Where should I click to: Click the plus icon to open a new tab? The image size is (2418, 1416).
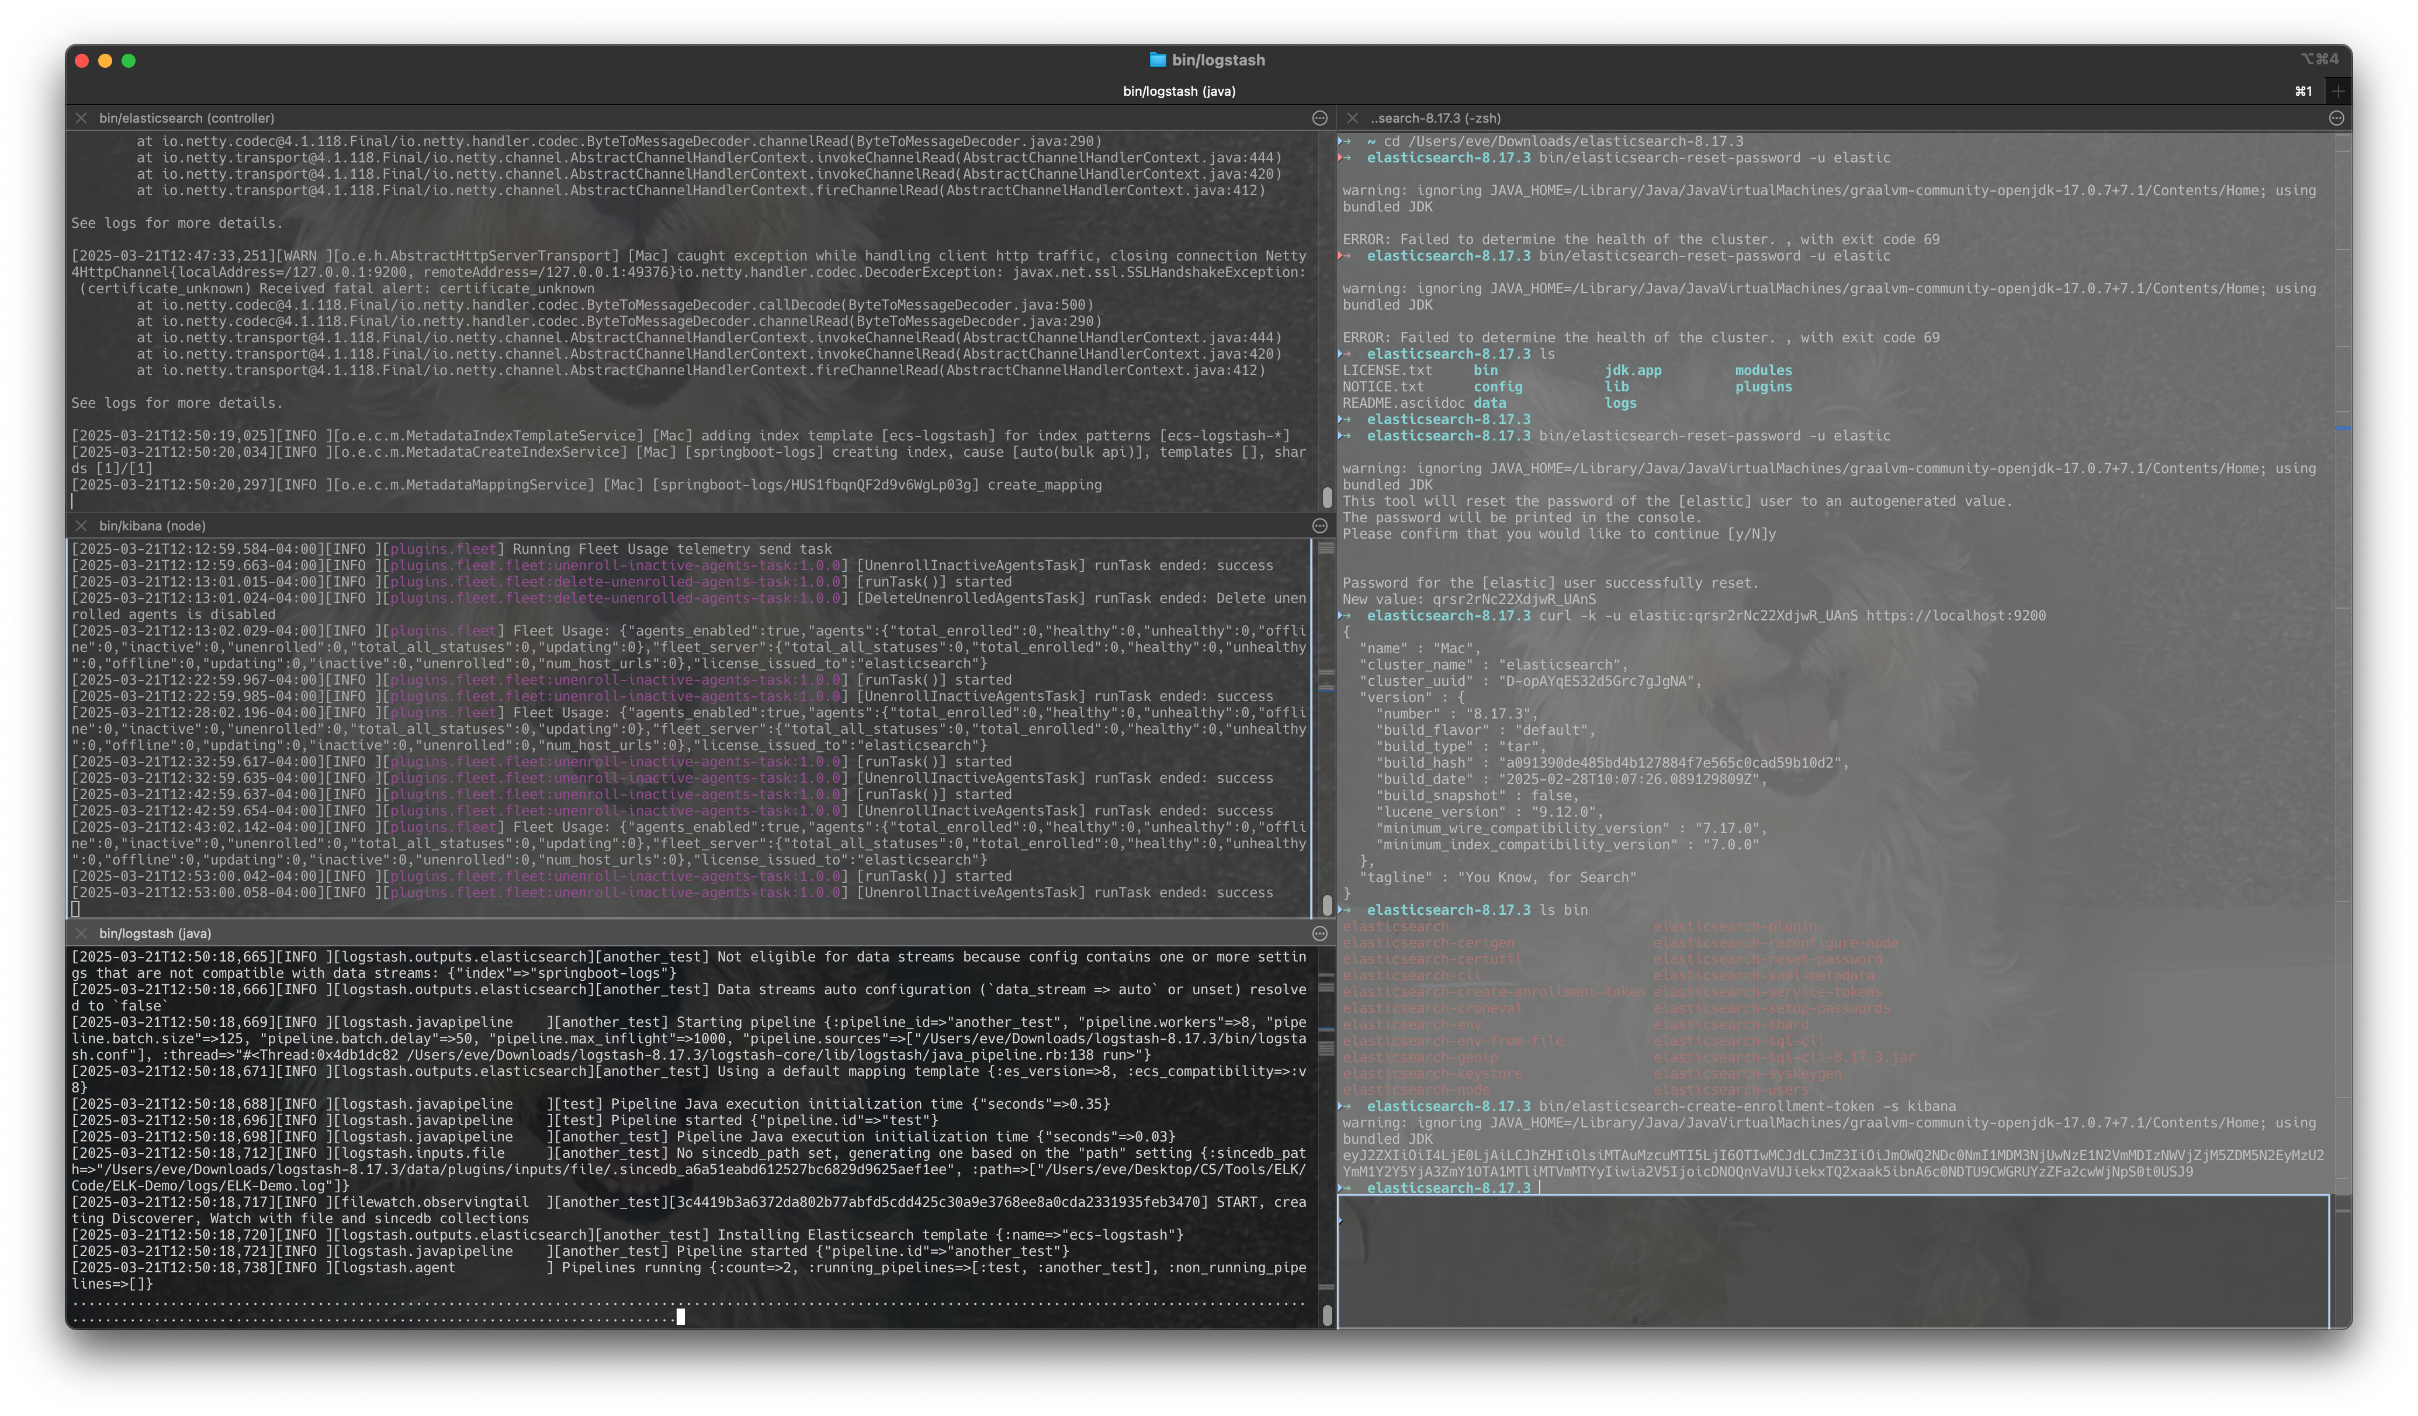point(2339,90)
